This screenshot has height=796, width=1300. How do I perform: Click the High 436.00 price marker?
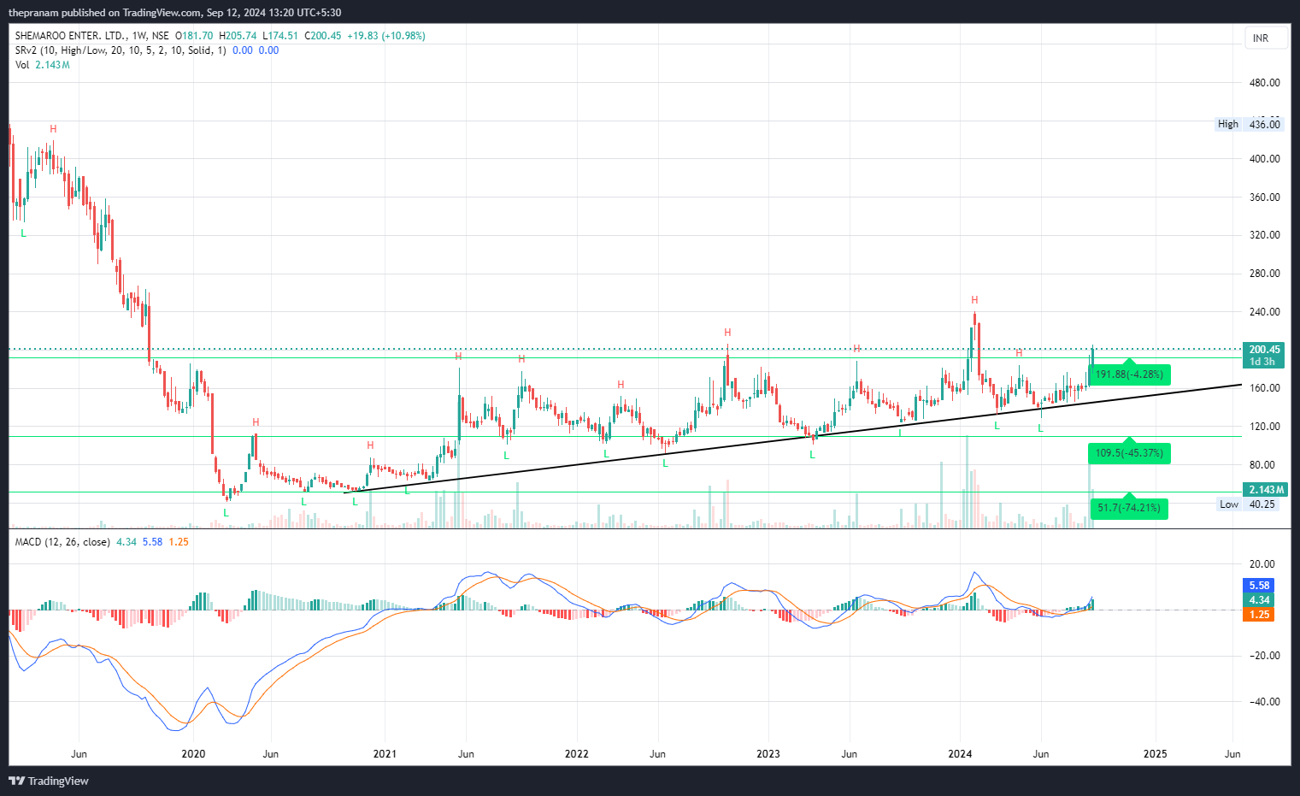pos(1250,125)
